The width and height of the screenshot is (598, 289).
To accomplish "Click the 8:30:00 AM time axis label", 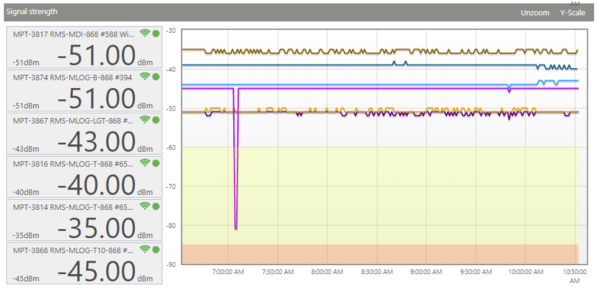I will point(376,272).
